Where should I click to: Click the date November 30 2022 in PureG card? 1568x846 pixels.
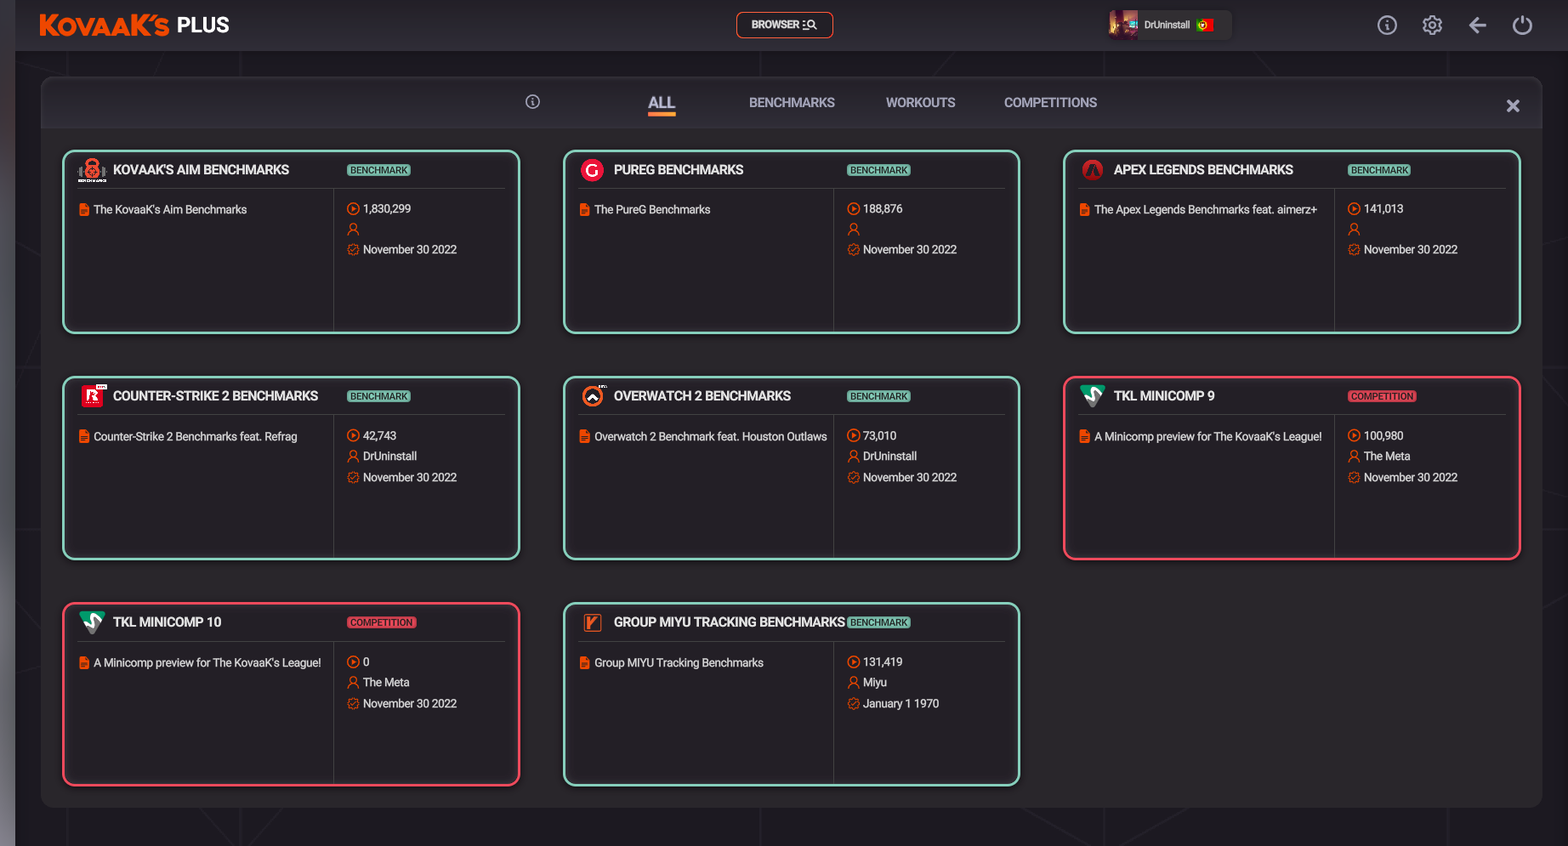pos(910,249)
